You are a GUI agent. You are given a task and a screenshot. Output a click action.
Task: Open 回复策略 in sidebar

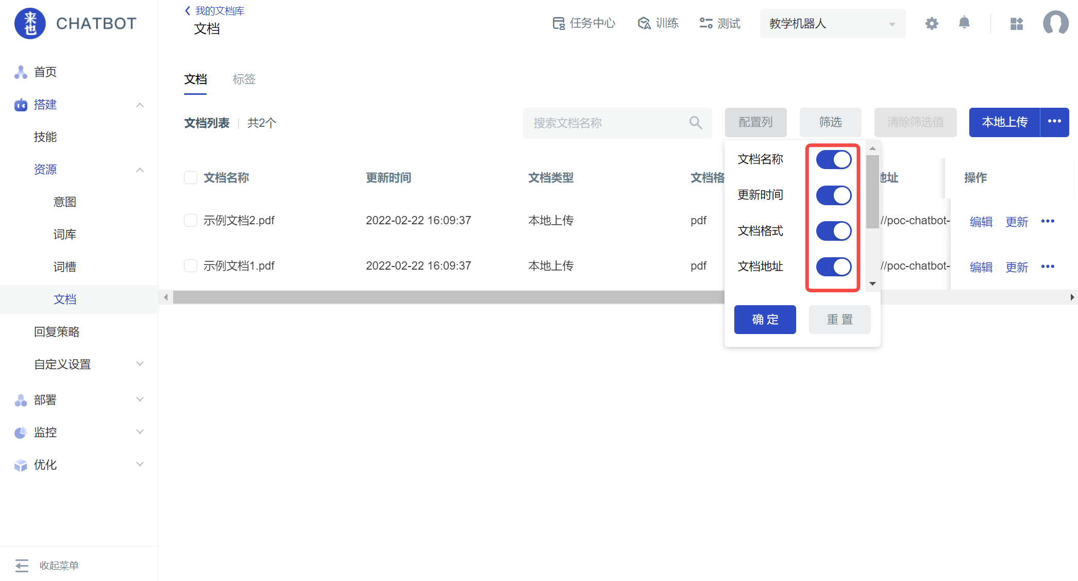tap(57, 332)
